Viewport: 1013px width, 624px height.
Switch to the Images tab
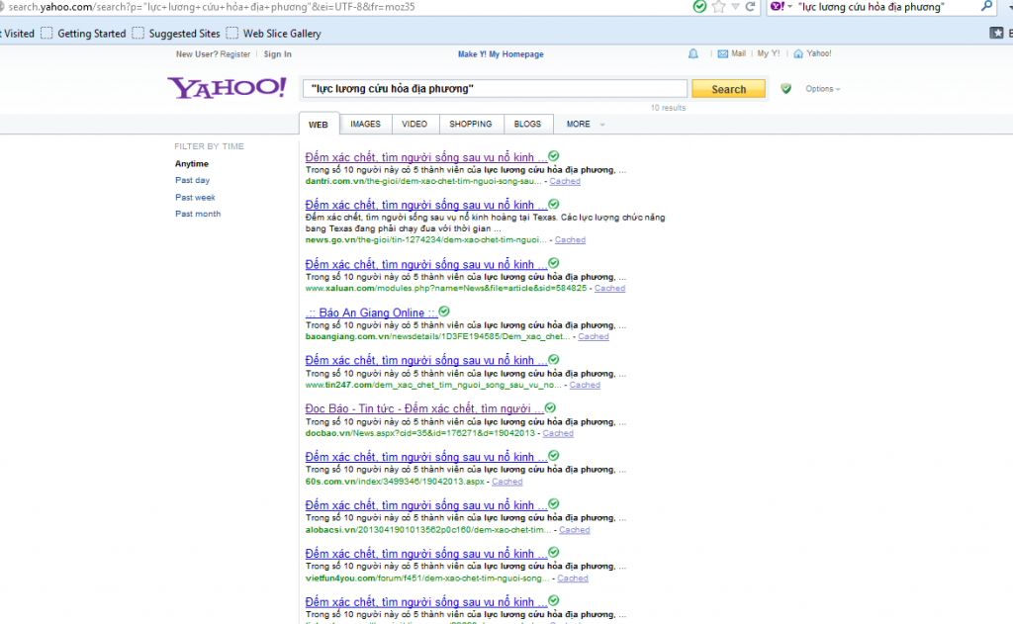click(365, 124)
